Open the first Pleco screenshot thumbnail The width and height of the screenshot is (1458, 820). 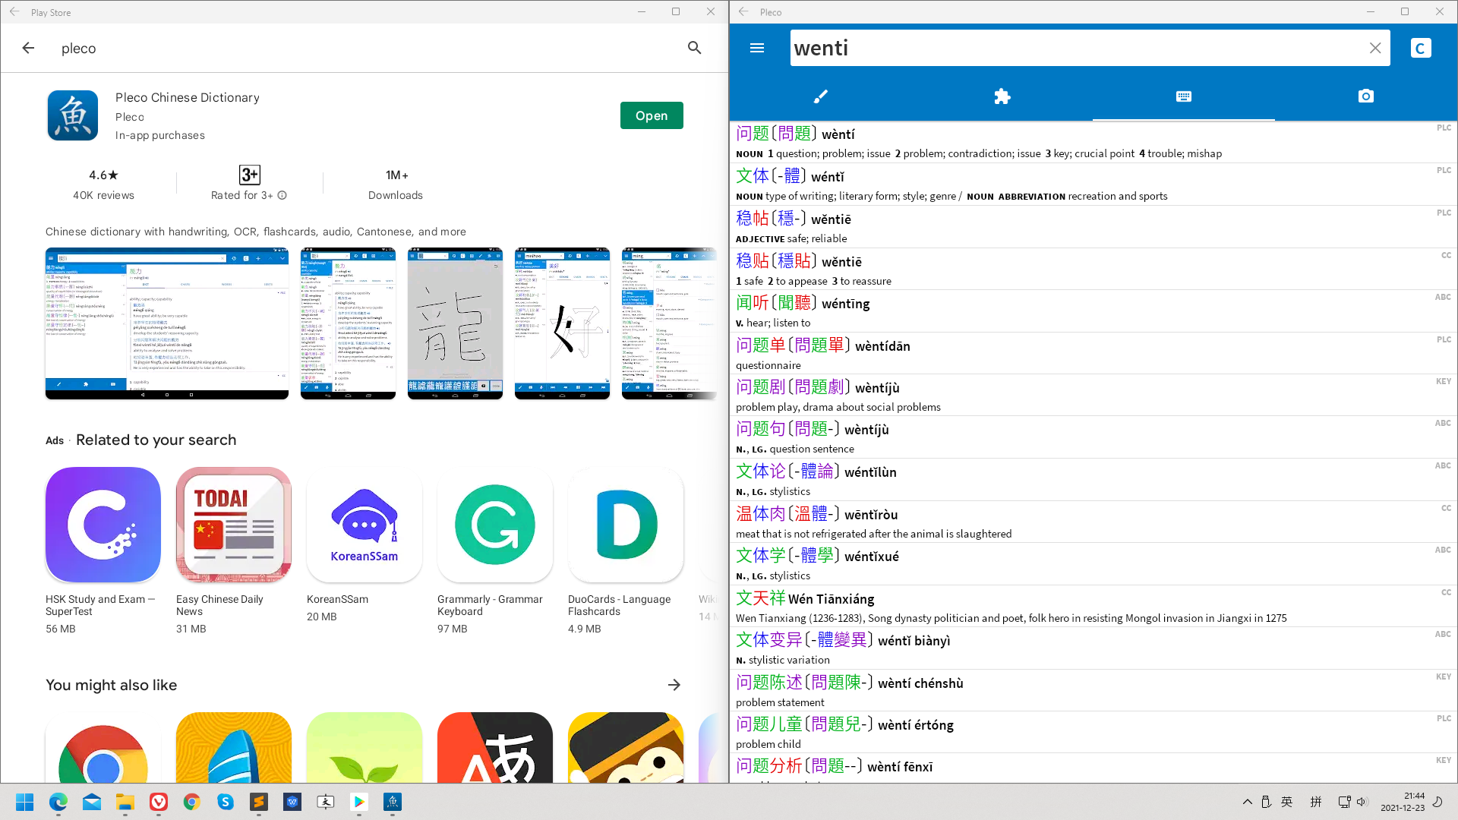click(x=167, y=323)
